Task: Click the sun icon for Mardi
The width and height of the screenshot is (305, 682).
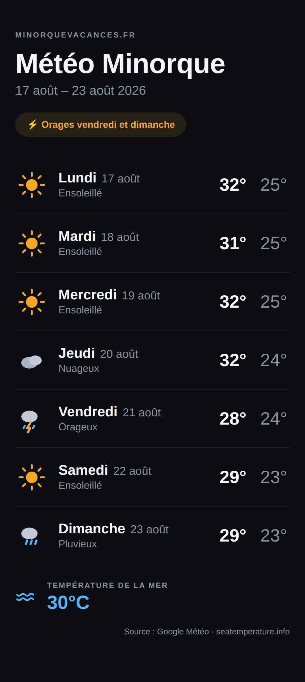Action: (32, 243)
